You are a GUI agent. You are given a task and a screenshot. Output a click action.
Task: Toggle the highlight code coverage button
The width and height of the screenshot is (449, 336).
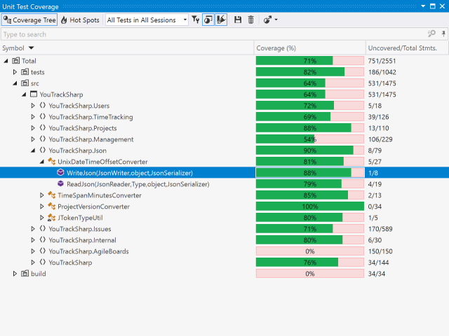click(x=208, y=20)
